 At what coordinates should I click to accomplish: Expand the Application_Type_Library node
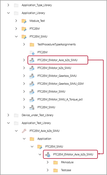click(x=8, y=5)
